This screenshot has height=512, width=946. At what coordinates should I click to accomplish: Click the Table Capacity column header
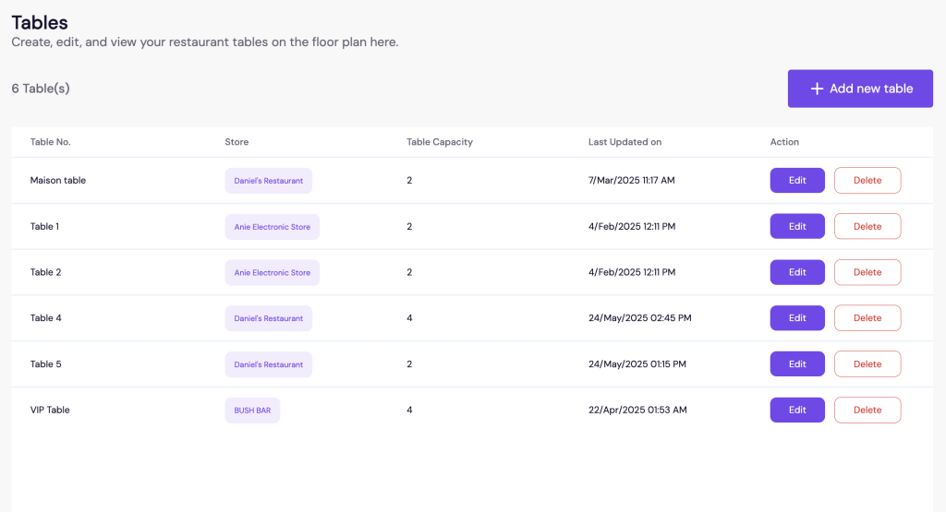pyautogui.click(x=440, y=142)
